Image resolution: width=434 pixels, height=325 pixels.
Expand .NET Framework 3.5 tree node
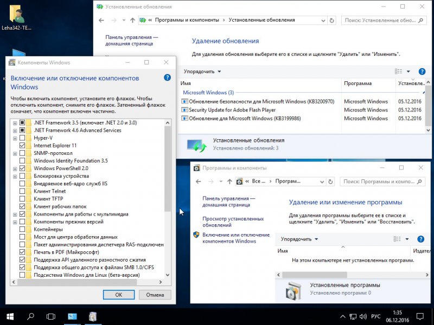15,123
